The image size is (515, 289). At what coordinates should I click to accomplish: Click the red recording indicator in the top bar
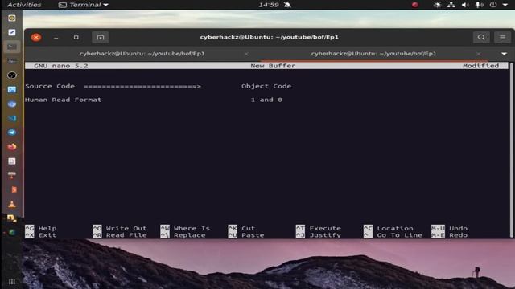pyautogui.click(x=415, y=5)
